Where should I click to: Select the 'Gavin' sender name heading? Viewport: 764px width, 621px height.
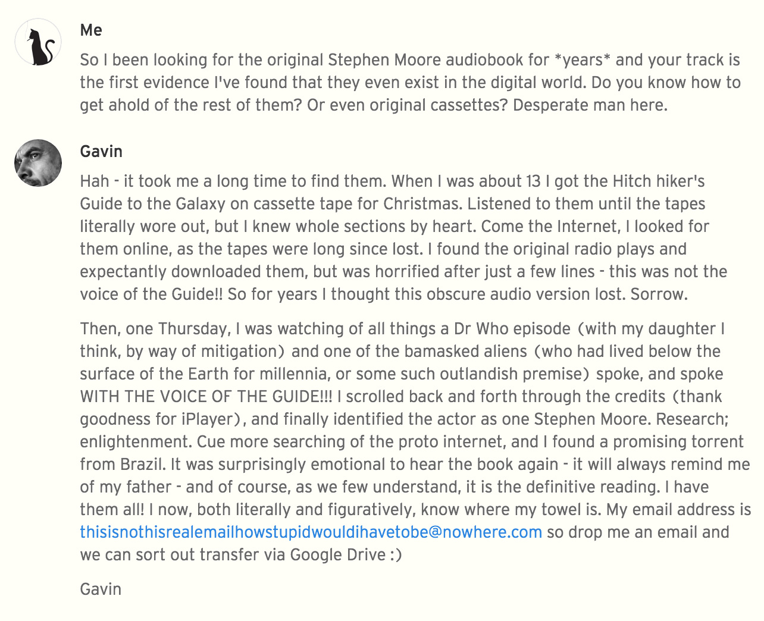pyautogui.click(x=101, y=152)
